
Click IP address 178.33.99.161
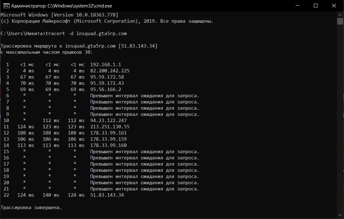108,133
